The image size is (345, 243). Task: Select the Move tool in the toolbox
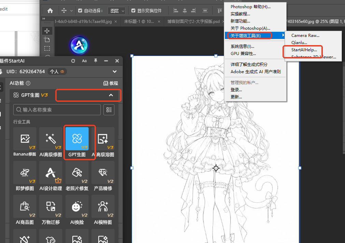click(47, 31)
